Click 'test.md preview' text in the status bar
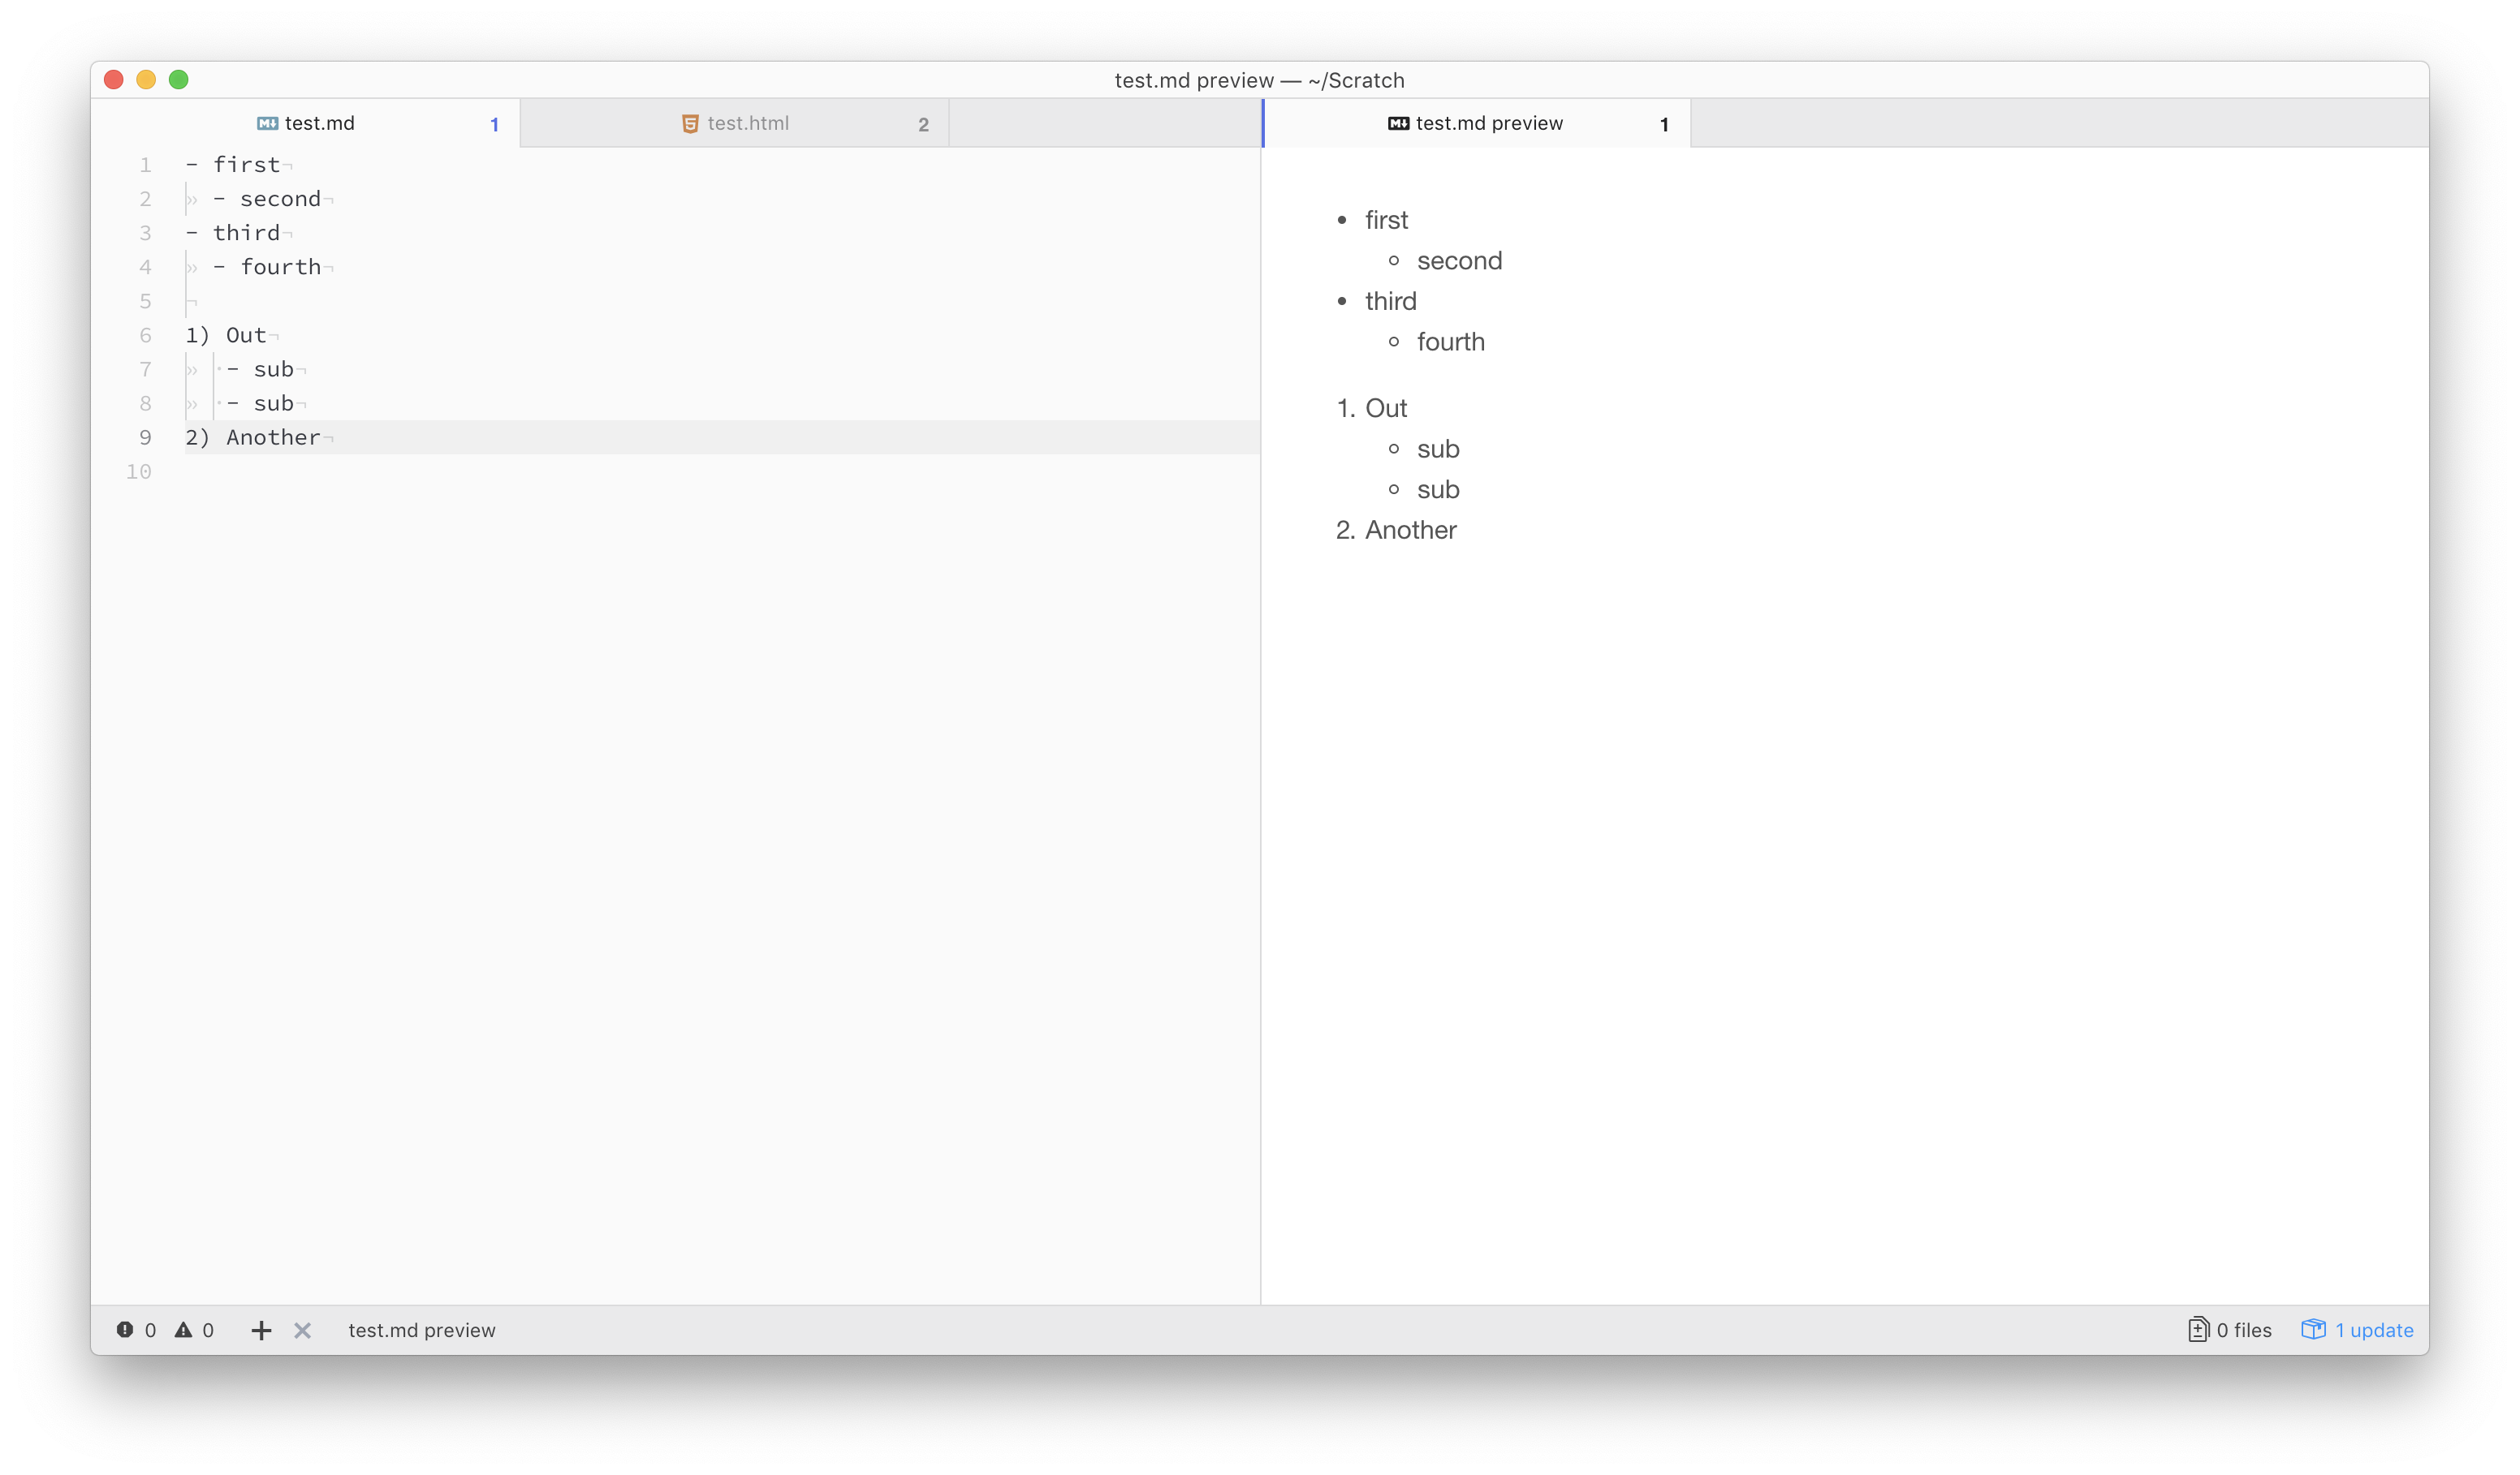The width and height of the screenshot is (2520, 1475). point(421,1330)
